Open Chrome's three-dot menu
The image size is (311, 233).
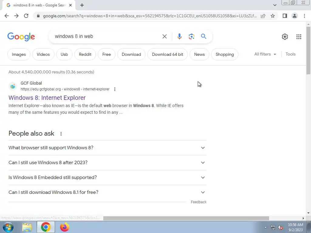304,16
